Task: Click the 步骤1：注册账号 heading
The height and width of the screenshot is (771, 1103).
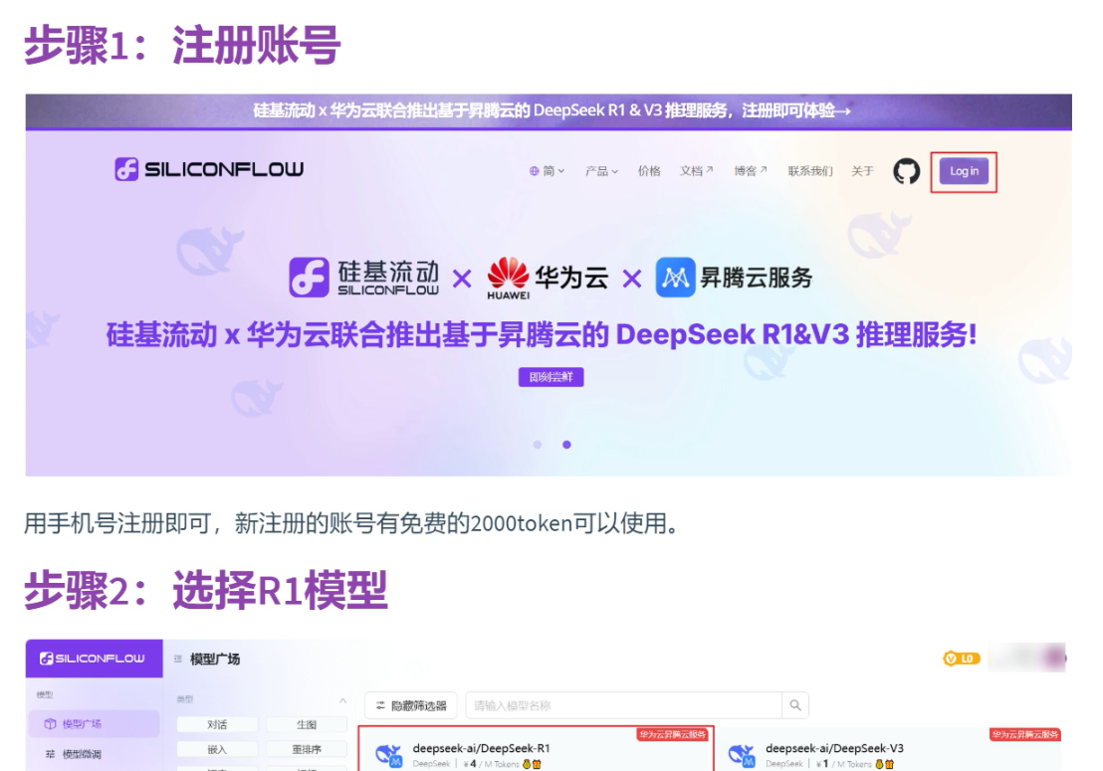Action: pos(183,45)
